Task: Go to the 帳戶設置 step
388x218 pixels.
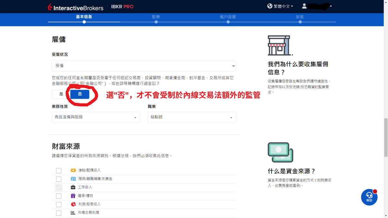Action: [x=228, y=17]
